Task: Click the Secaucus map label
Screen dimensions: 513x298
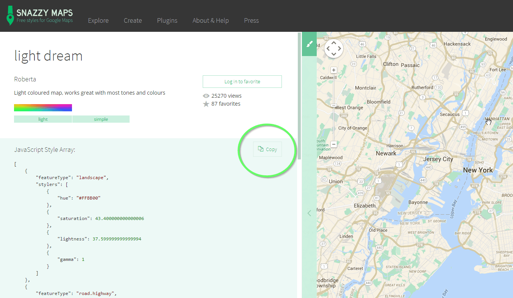Action: tap(450, 114)
